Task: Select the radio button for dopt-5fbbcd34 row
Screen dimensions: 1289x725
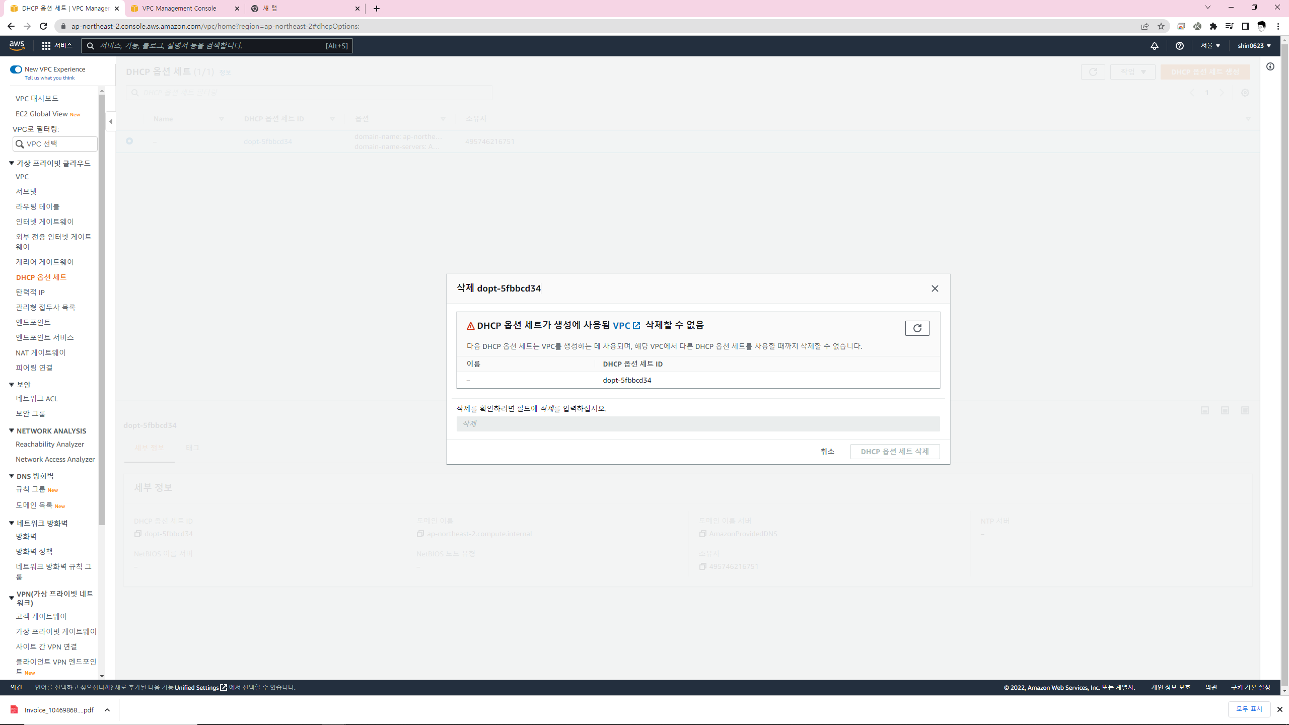Action: (129, 141)
